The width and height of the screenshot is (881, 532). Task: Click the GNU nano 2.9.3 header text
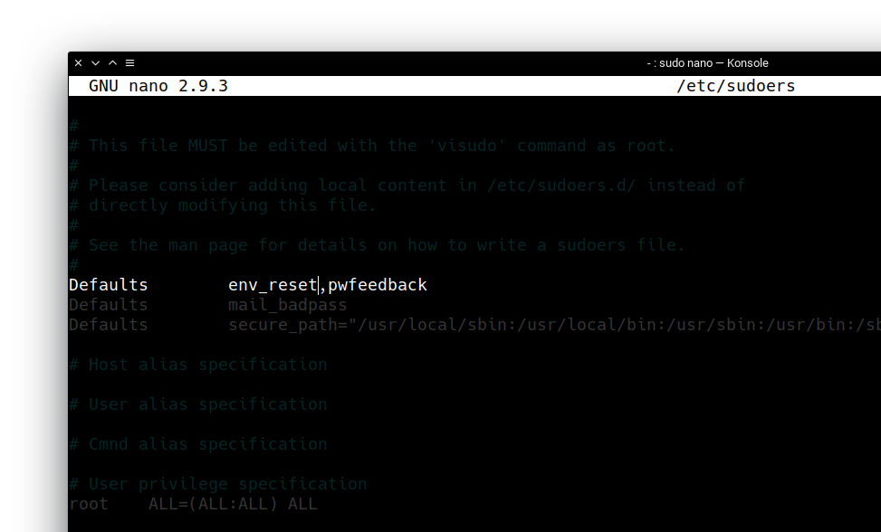[158, 85]
